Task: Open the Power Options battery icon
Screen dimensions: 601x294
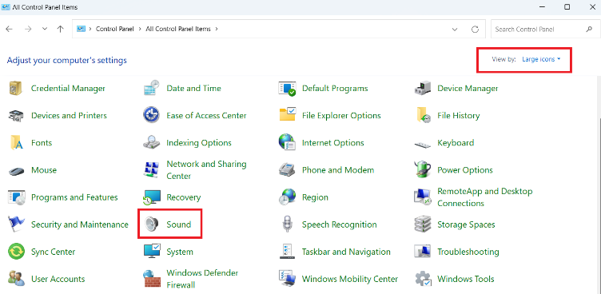Action: [x=423, y=170]
